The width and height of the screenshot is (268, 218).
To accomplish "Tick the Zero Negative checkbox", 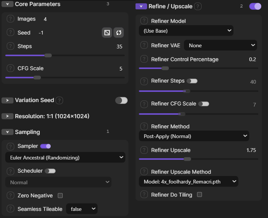I will coord(60,195).
